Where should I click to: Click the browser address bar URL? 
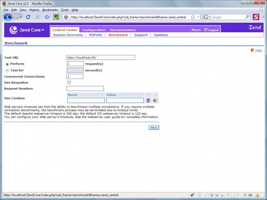click(128, 17)
